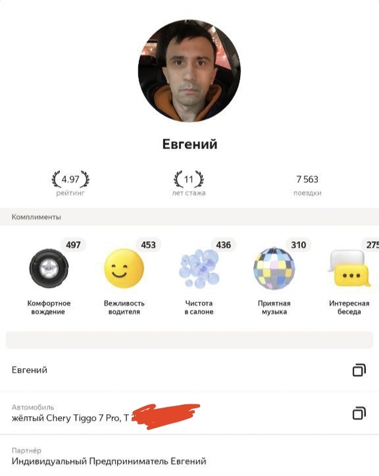Select the Приятная музыка disco ball icon
The image size is (379, 476).
point(274,269)
